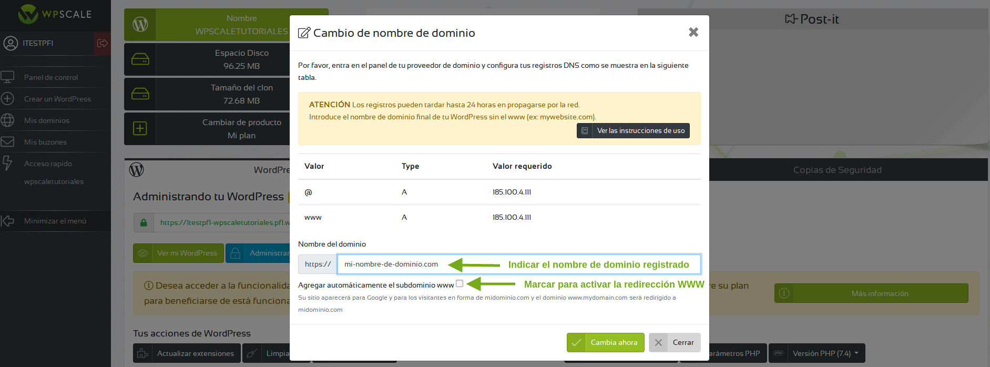Click the disk icon on Espacio Disco tile

coord(140,59)
